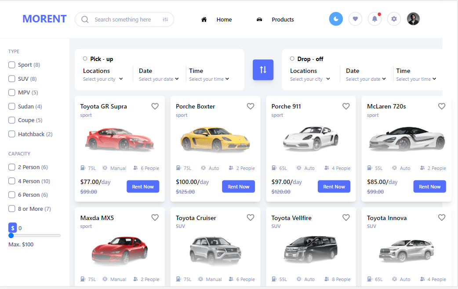The width and height of the screenshot is (458, 289).
Task: Rent Now for McLaren 720s
Action: pyautogui.click(x=430, y=187)
